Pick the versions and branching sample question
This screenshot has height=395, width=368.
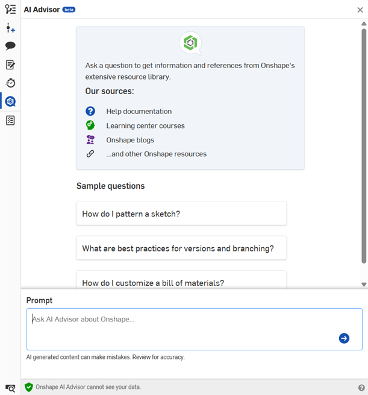(x=181, y=248)
